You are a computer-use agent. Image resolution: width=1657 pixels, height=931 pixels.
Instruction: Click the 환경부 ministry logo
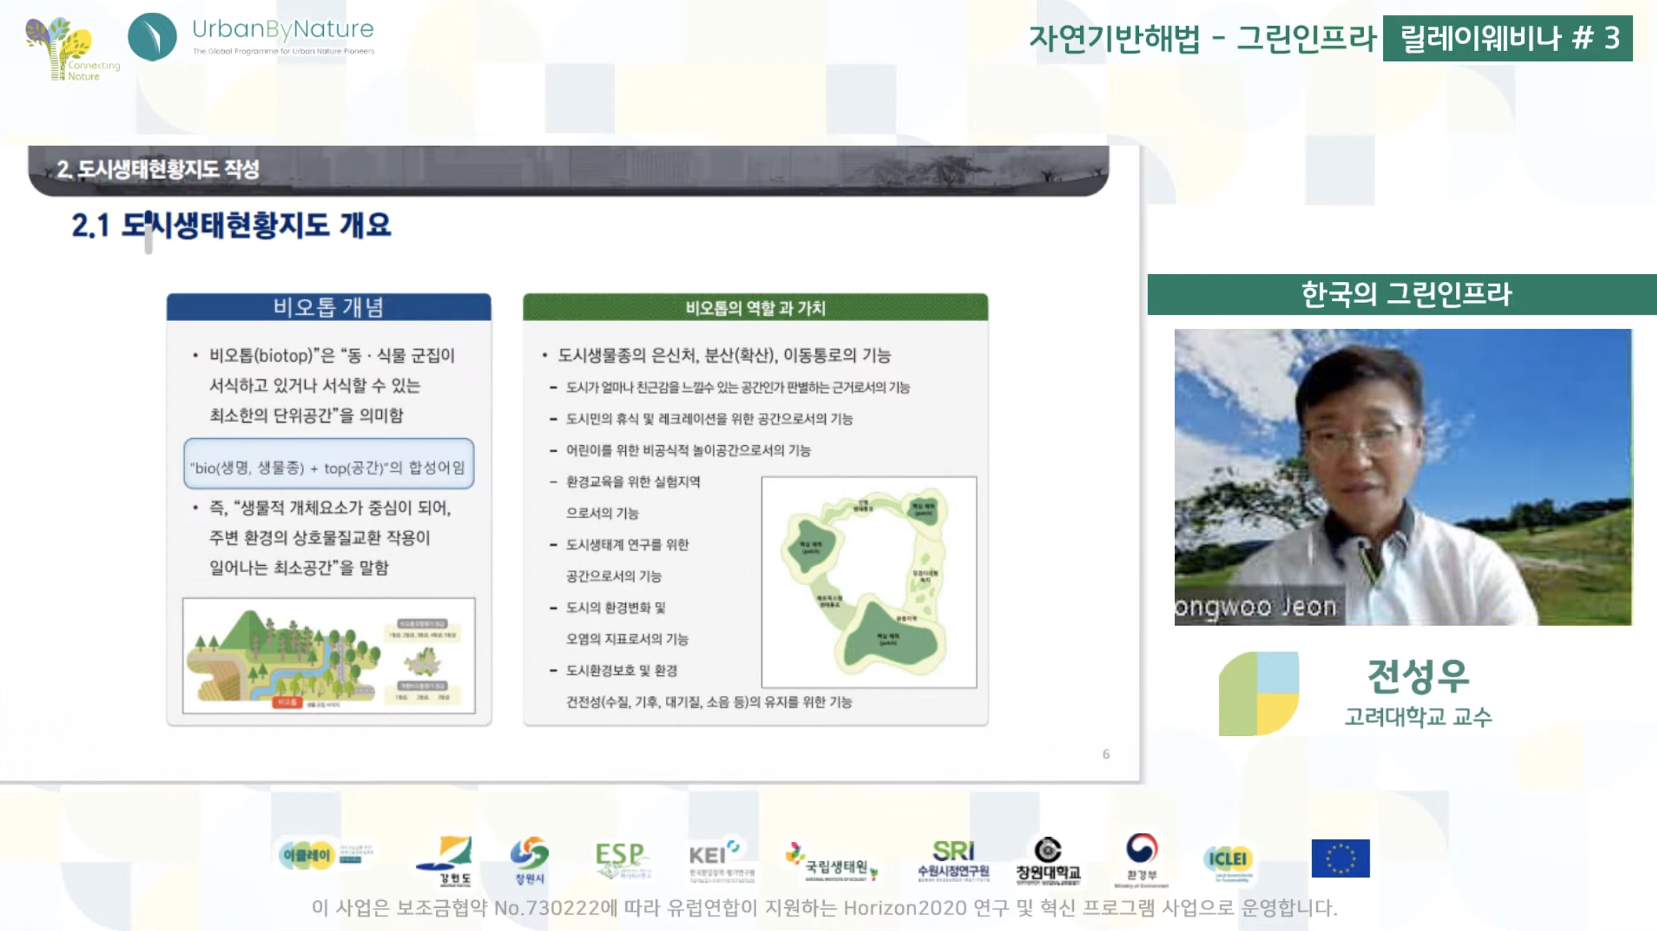[x=1142, y=858]
